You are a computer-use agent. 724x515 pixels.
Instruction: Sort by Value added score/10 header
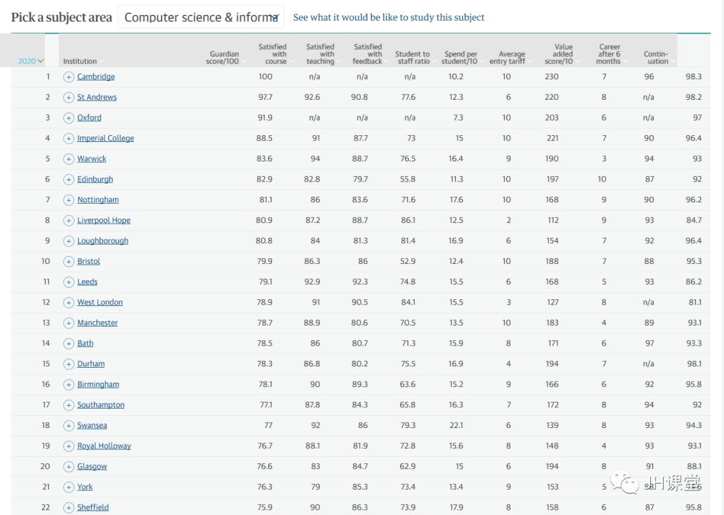click(x=560, y=54)
